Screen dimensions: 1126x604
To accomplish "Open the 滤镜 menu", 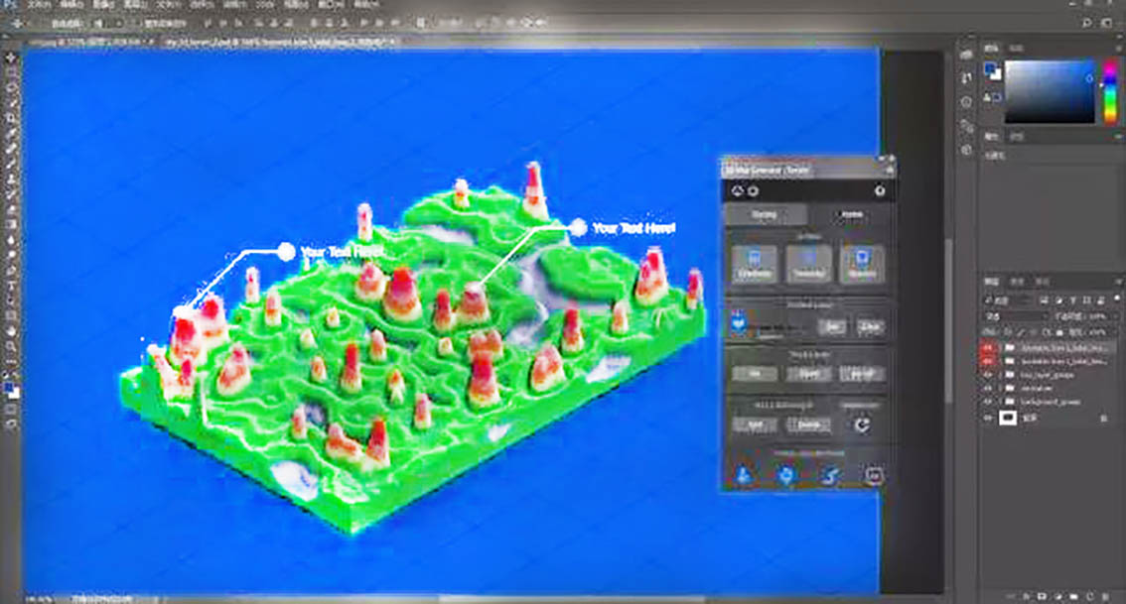I will tap(233, 4).
